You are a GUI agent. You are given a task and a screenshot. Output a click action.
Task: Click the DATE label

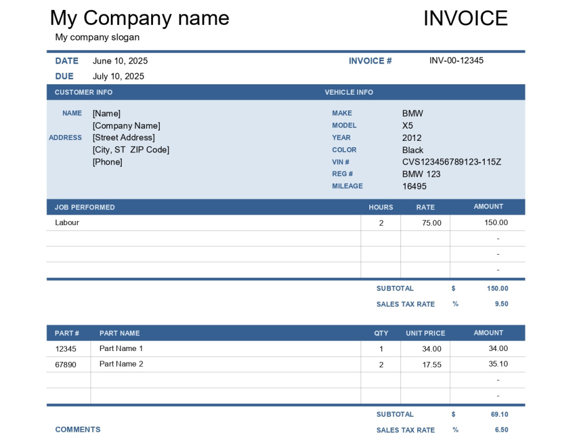66,61
